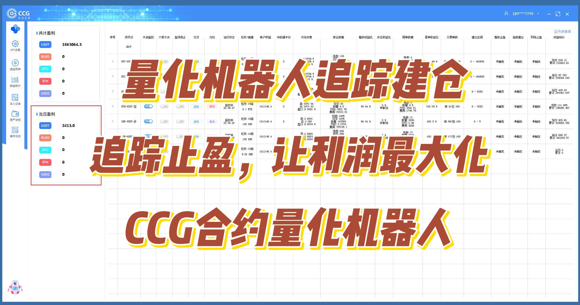Viewport: 580px width, 305px height.
Task: Open the 资产状态 wallet icon
Action: point(15,114)
